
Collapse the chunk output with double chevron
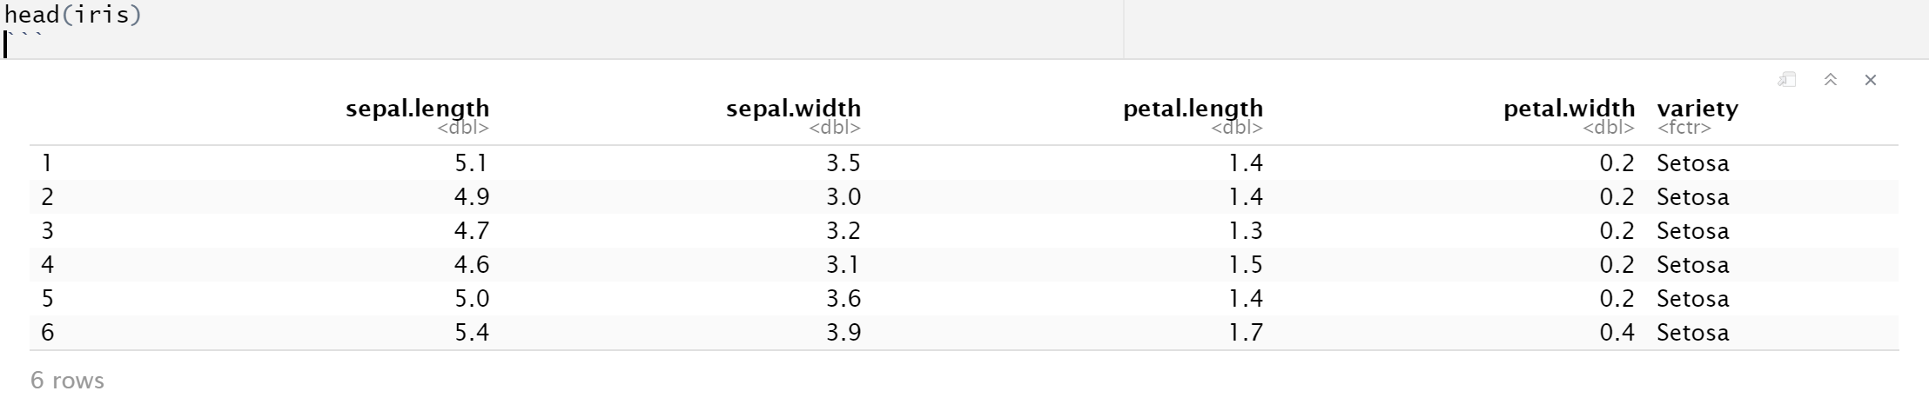[1830, 80]
